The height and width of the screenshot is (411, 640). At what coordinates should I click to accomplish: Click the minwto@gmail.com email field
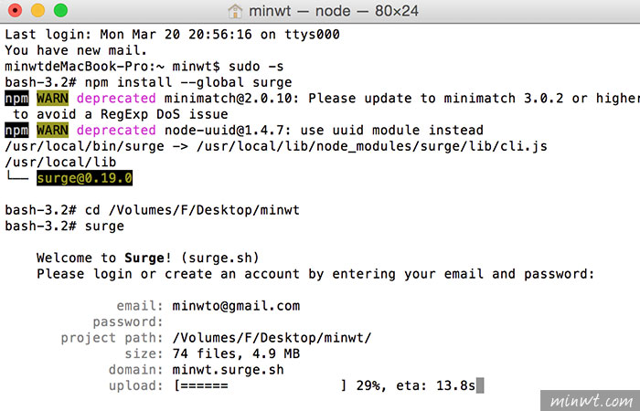point(236,306)
